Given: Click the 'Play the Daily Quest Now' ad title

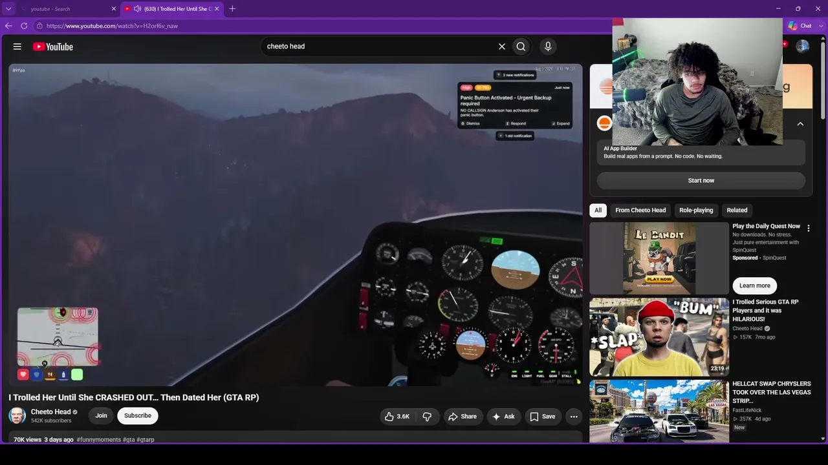Looking at the screenshot, I should (767, 227).
